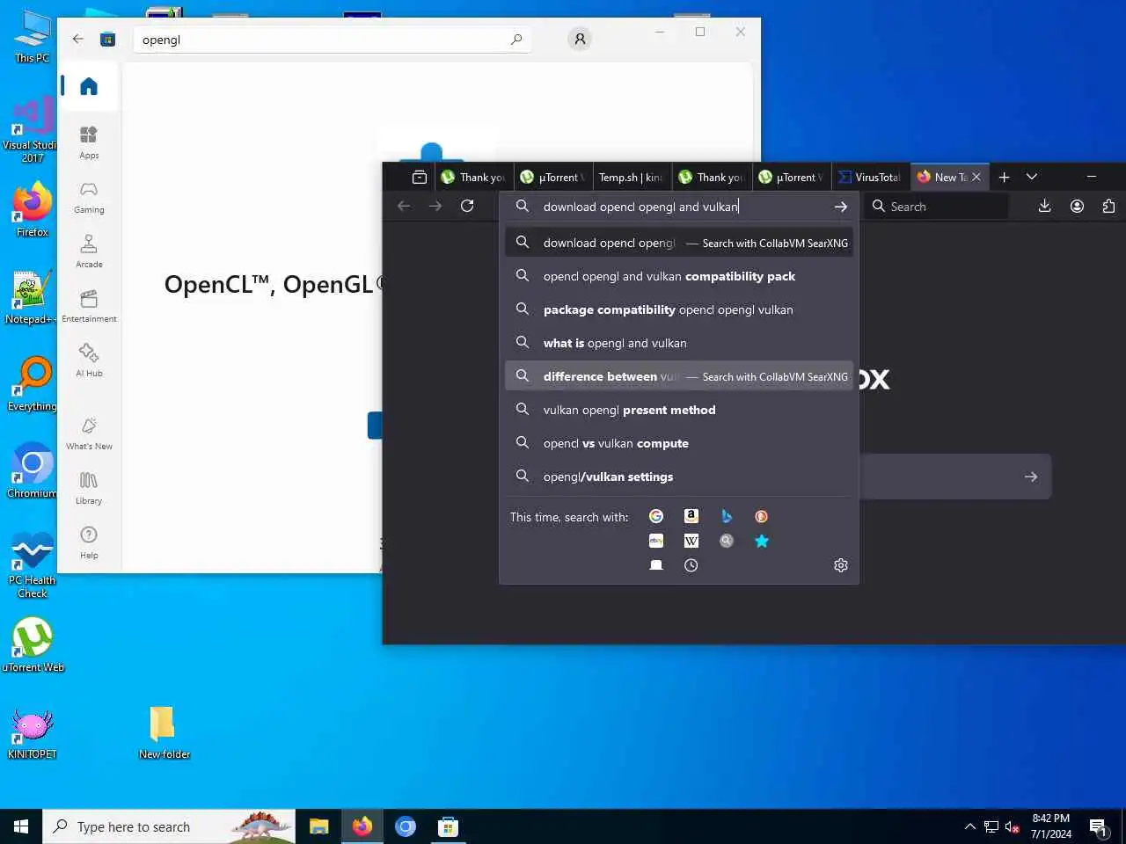Open search settings gear in Firefox dropdown
1126x844 pixels.
pos(841,565)
